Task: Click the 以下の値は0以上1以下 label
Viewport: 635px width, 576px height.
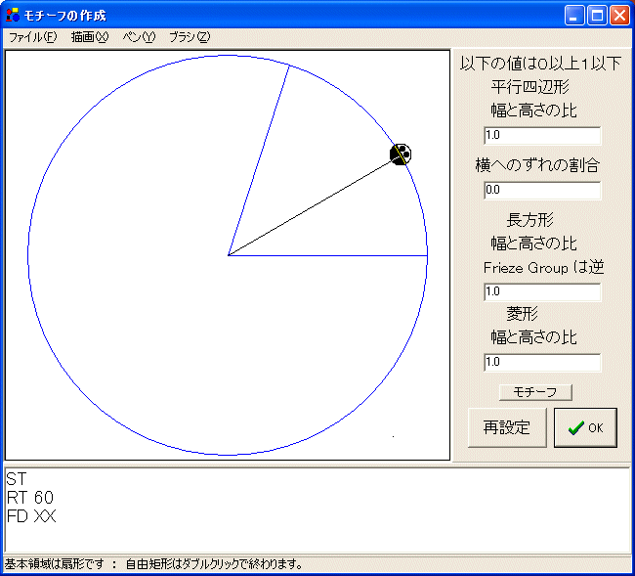Action: coord(540,64)
